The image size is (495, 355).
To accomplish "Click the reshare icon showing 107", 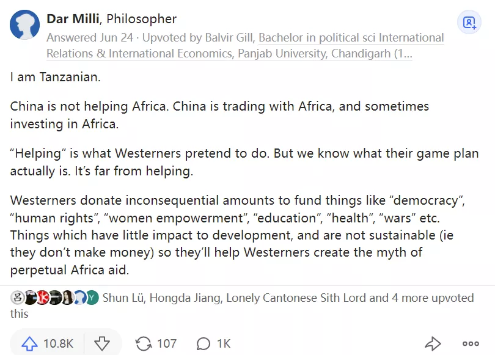I will pyautogui.click(x=144, y=343).
